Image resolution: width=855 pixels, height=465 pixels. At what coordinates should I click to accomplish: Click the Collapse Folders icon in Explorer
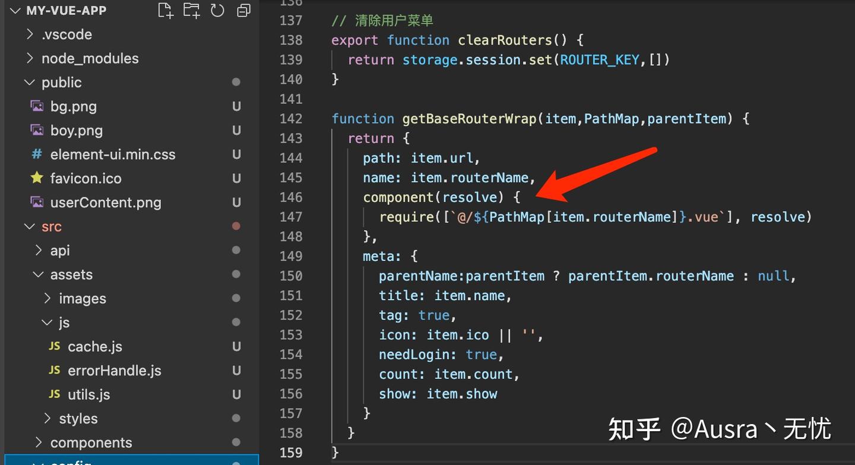tap(243, 10)
